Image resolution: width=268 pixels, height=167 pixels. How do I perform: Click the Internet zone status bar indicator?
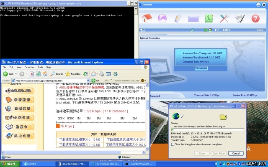click(x=125, y=157)
